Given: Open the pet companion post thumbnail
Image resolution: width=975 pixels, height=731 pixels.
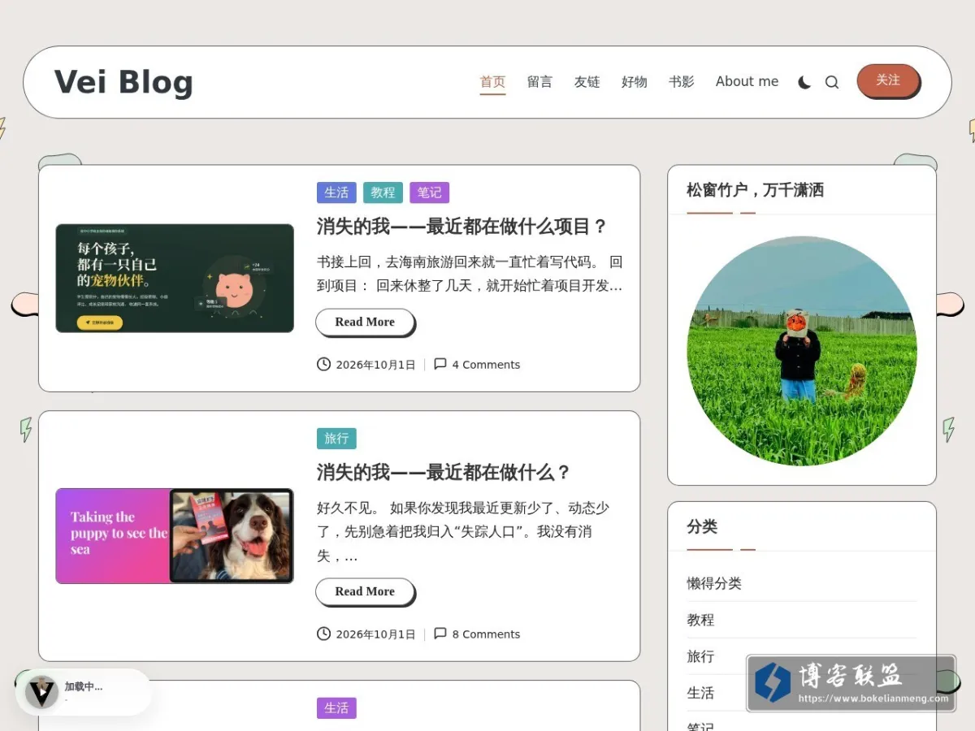Looking at the screenshot, I should [175, 278].
